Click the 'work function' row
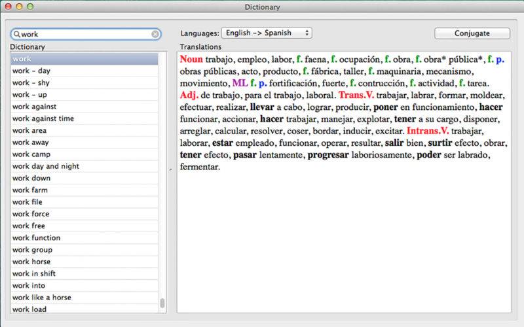 pyautogui.click(x=84, y=238)
